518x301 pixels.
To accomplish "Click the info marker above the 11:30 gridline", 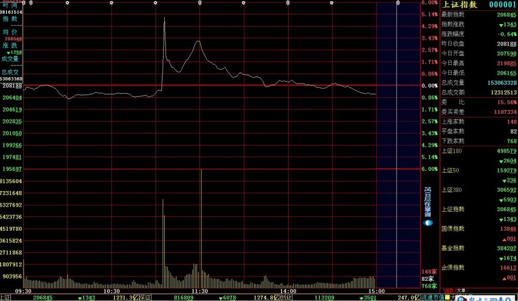I will point(199,3).
